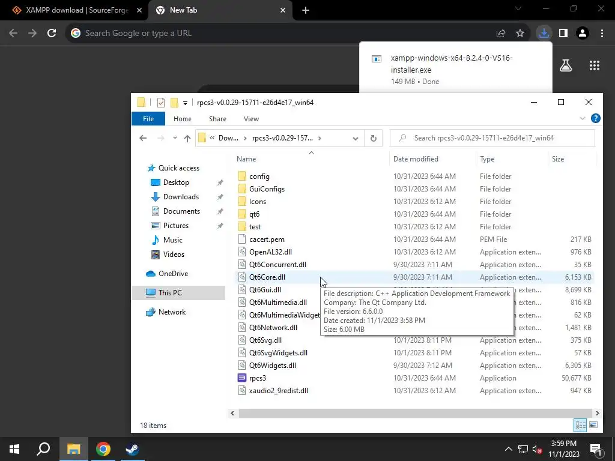Click the horizontal scrollbar in file list
The image size is (615, 461).
point(415,413)
